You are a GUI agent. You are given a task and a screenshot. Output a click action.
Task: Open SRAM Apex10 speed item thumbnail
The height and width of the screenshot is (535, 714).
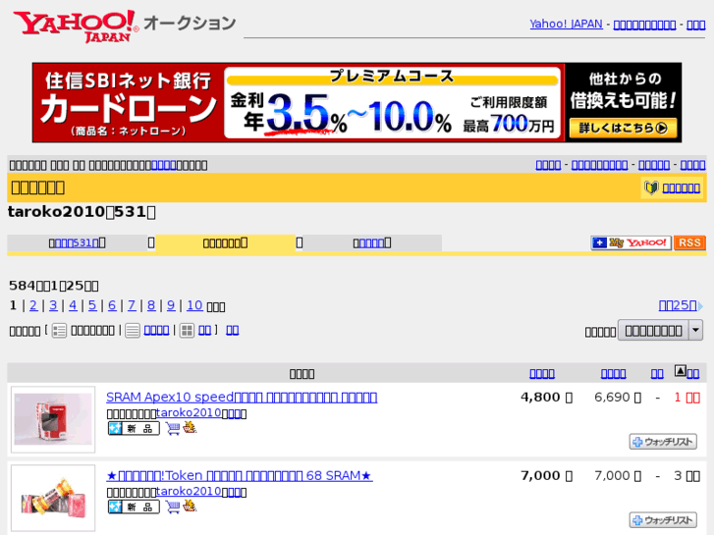coord(53,419)
